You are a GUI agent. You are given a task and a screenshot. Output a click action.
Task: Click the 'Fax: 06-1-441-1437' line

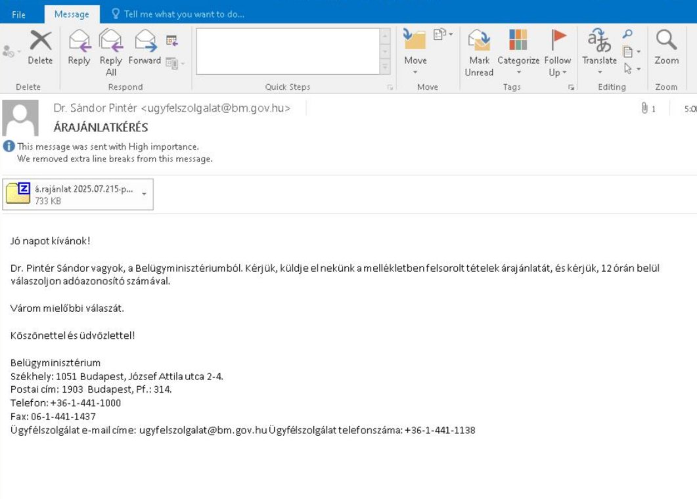tap(53, 417)
